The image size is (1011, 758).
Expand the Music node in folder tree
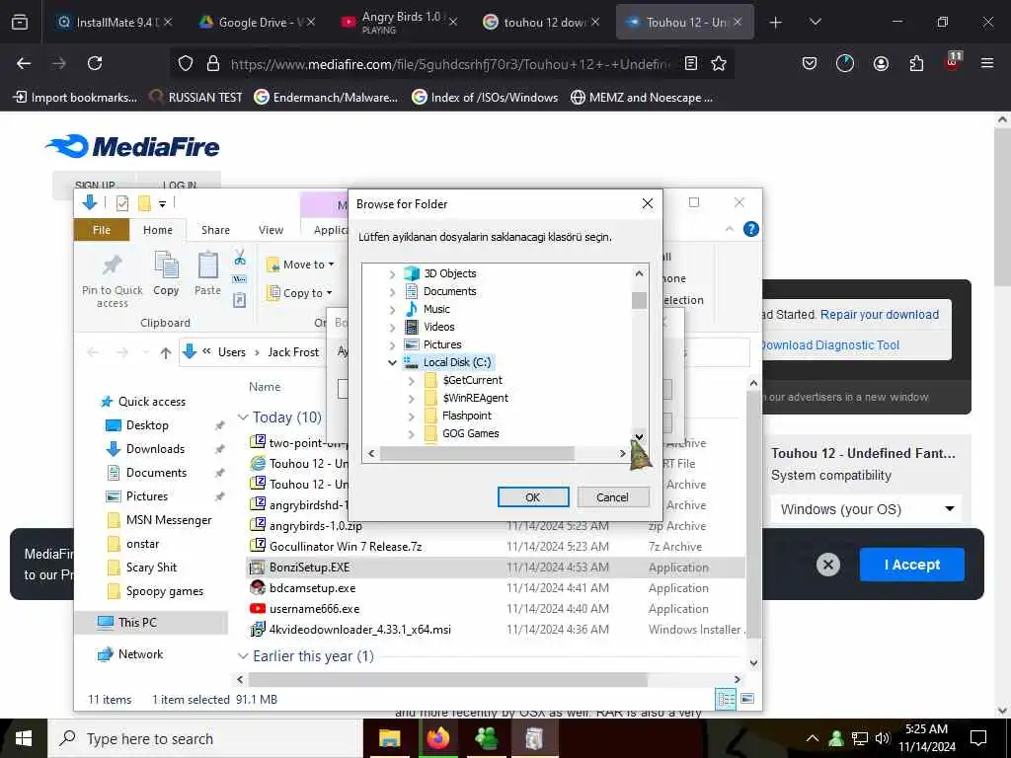coord(392,309)
